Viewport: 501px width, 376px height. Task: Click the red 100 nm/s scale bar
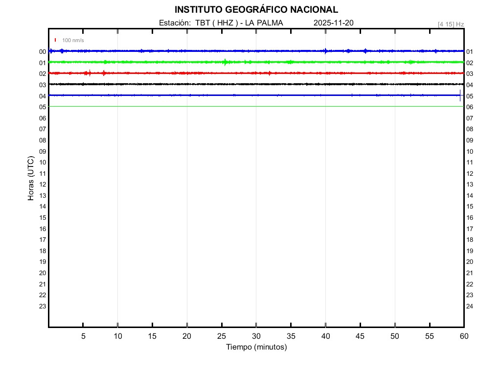point(55,40)
